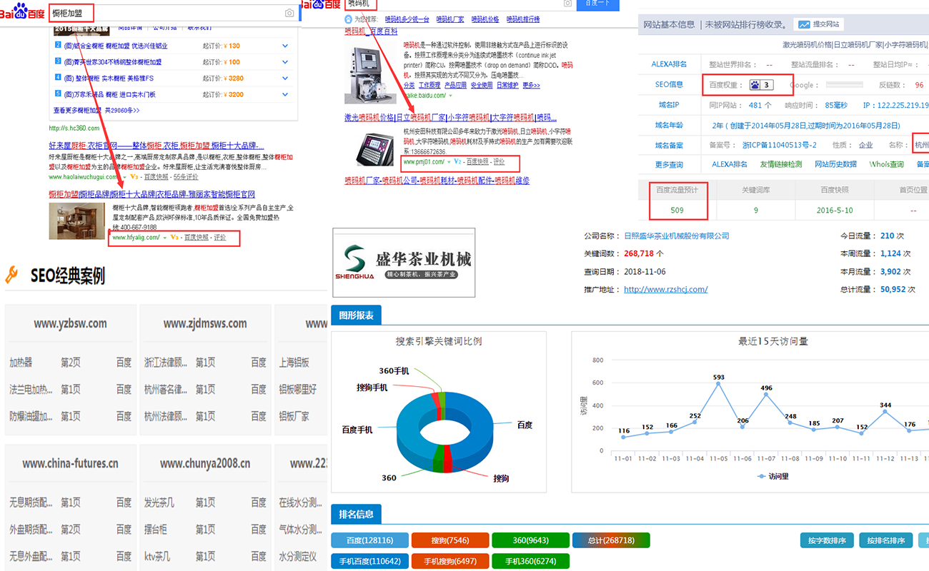
Task: Select the 手机搜狗(6497) ranking filter
Action: point(449,561)
